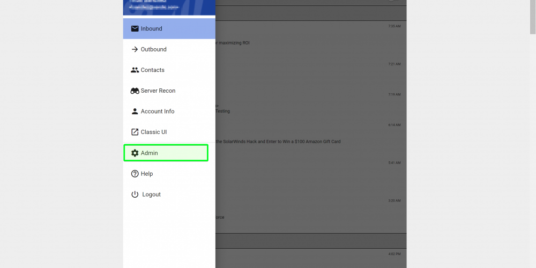Choose Logout in the drawer

[169, 195]
